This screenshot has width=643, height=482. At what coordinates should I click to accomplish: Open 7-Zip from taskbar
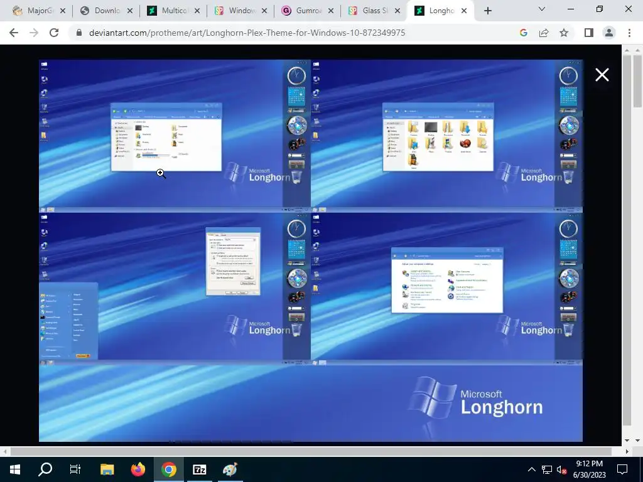point(199,469)
